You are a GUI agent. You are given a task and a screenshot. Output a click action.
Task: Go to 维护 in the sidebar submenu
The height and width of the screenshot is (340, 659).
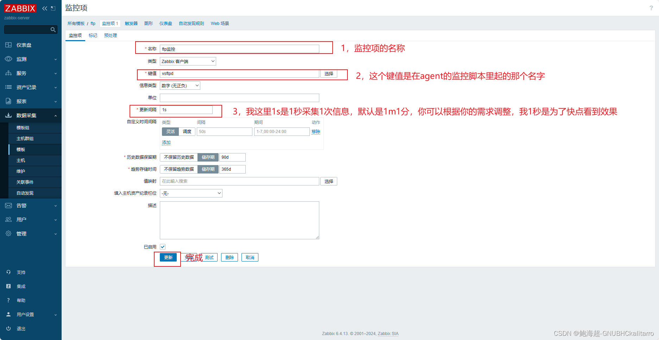tap(21, 171)
